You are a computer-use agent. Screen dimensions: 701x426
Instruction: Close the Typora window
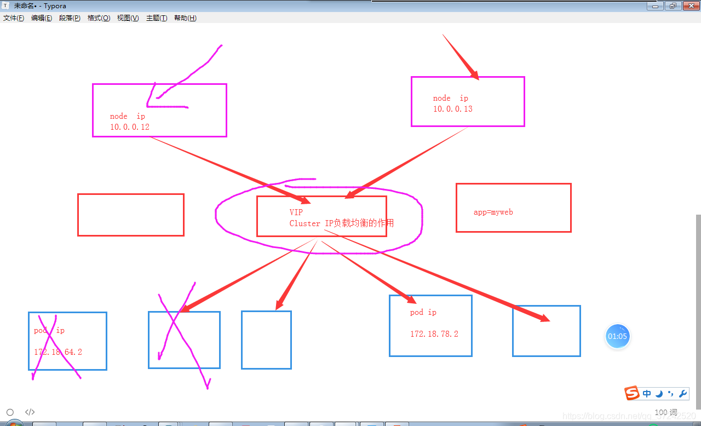pyautogui.click(x=691, y=5)
